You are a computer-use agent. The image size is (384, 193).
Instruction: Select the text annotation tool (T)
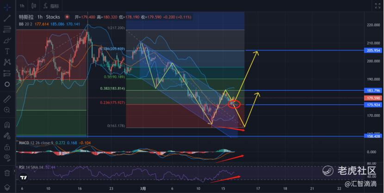[x=7, y=51]
